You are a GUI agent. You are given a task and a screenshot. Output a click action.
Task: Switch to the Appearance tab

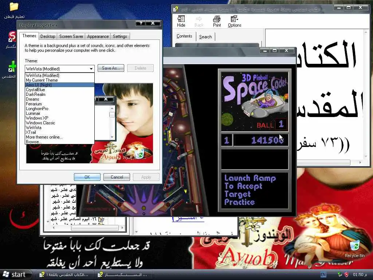(x=98, y=36)
